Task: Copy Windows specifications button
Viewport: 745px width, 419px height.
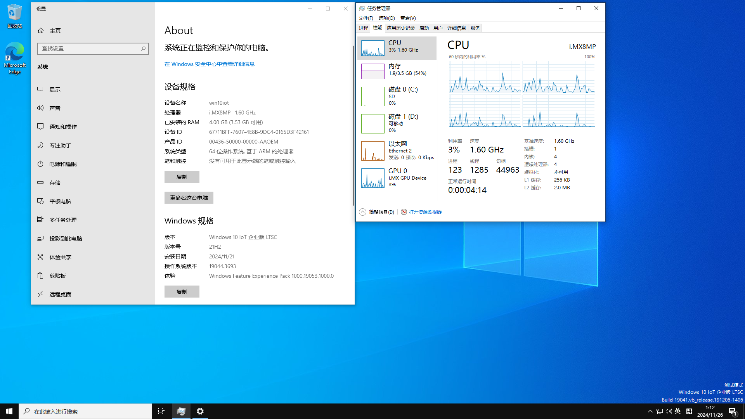Action: (x=182, y=292)
